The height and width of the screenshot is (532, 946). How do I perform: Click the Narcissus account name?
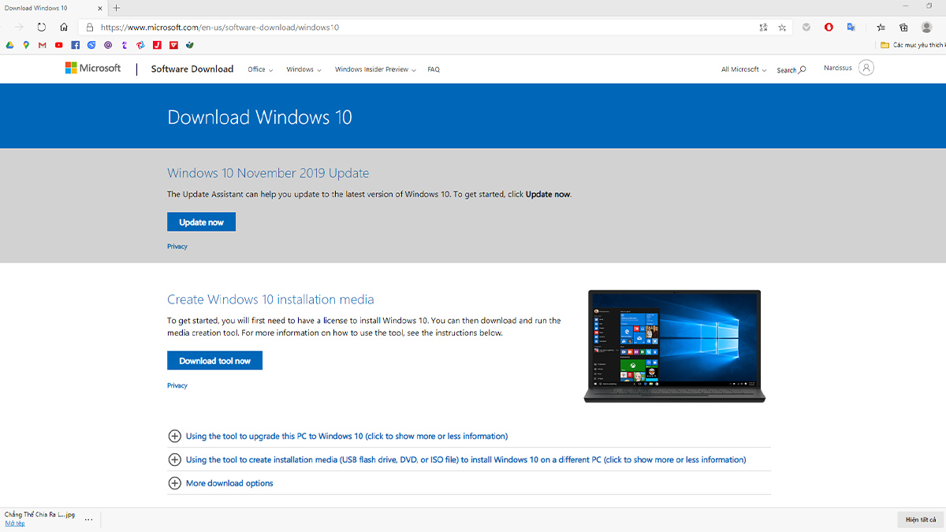(x=838, y=68)
